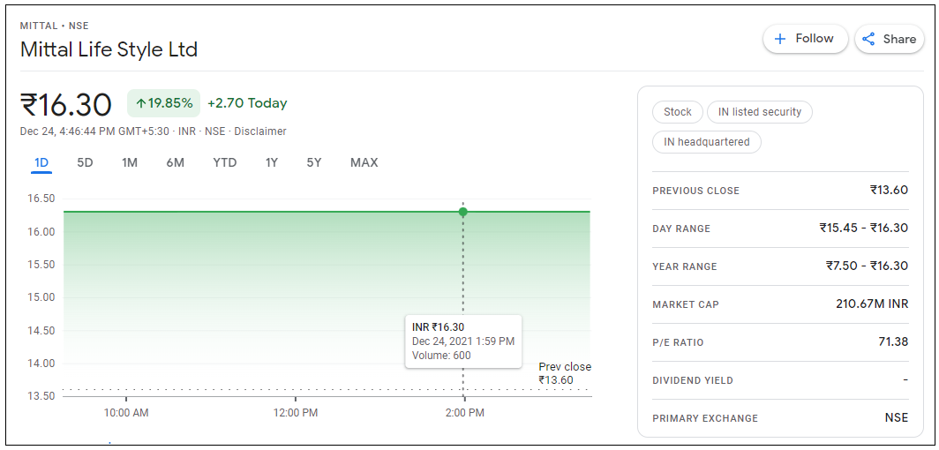Viewport: 939px width, 450px height.
Task: Switch to the 5D chart range
Action: (x=85, y=162)
